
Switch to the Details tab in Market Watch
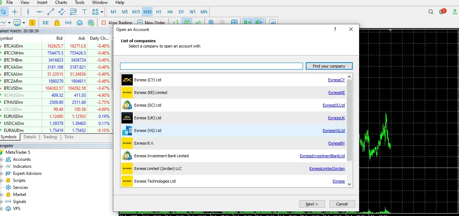point(30,137)
